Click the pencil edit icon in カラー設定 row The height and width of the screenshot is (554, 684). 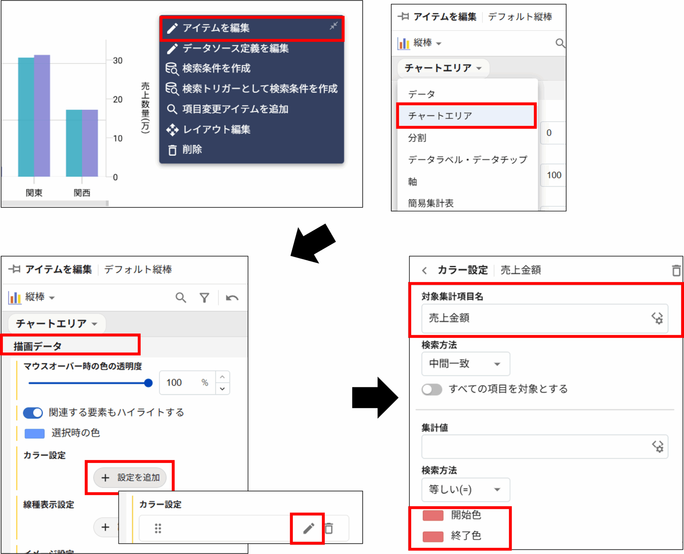[x=308, y=528]
